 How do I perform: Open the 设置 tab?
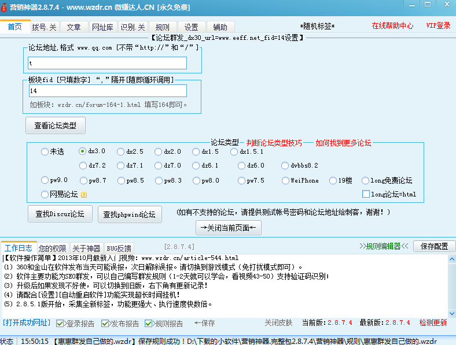click(x=192, y=27)
